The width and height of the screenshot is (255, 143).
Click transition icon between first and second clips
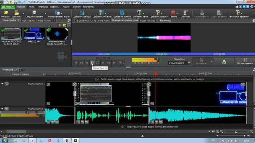(x=75, y=84)
